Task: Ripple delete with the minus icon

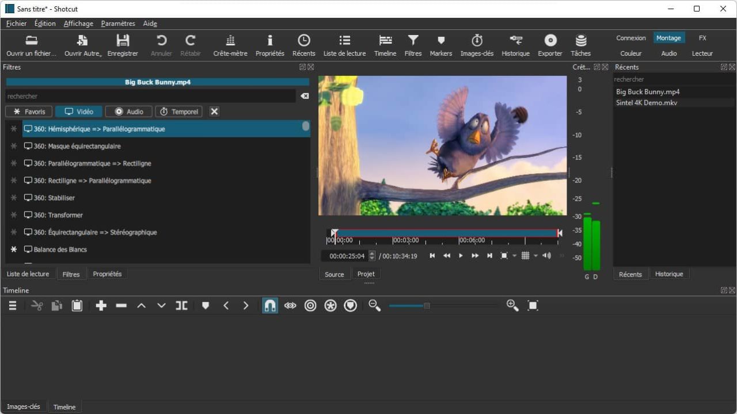Action: click(x=121, y=306)
